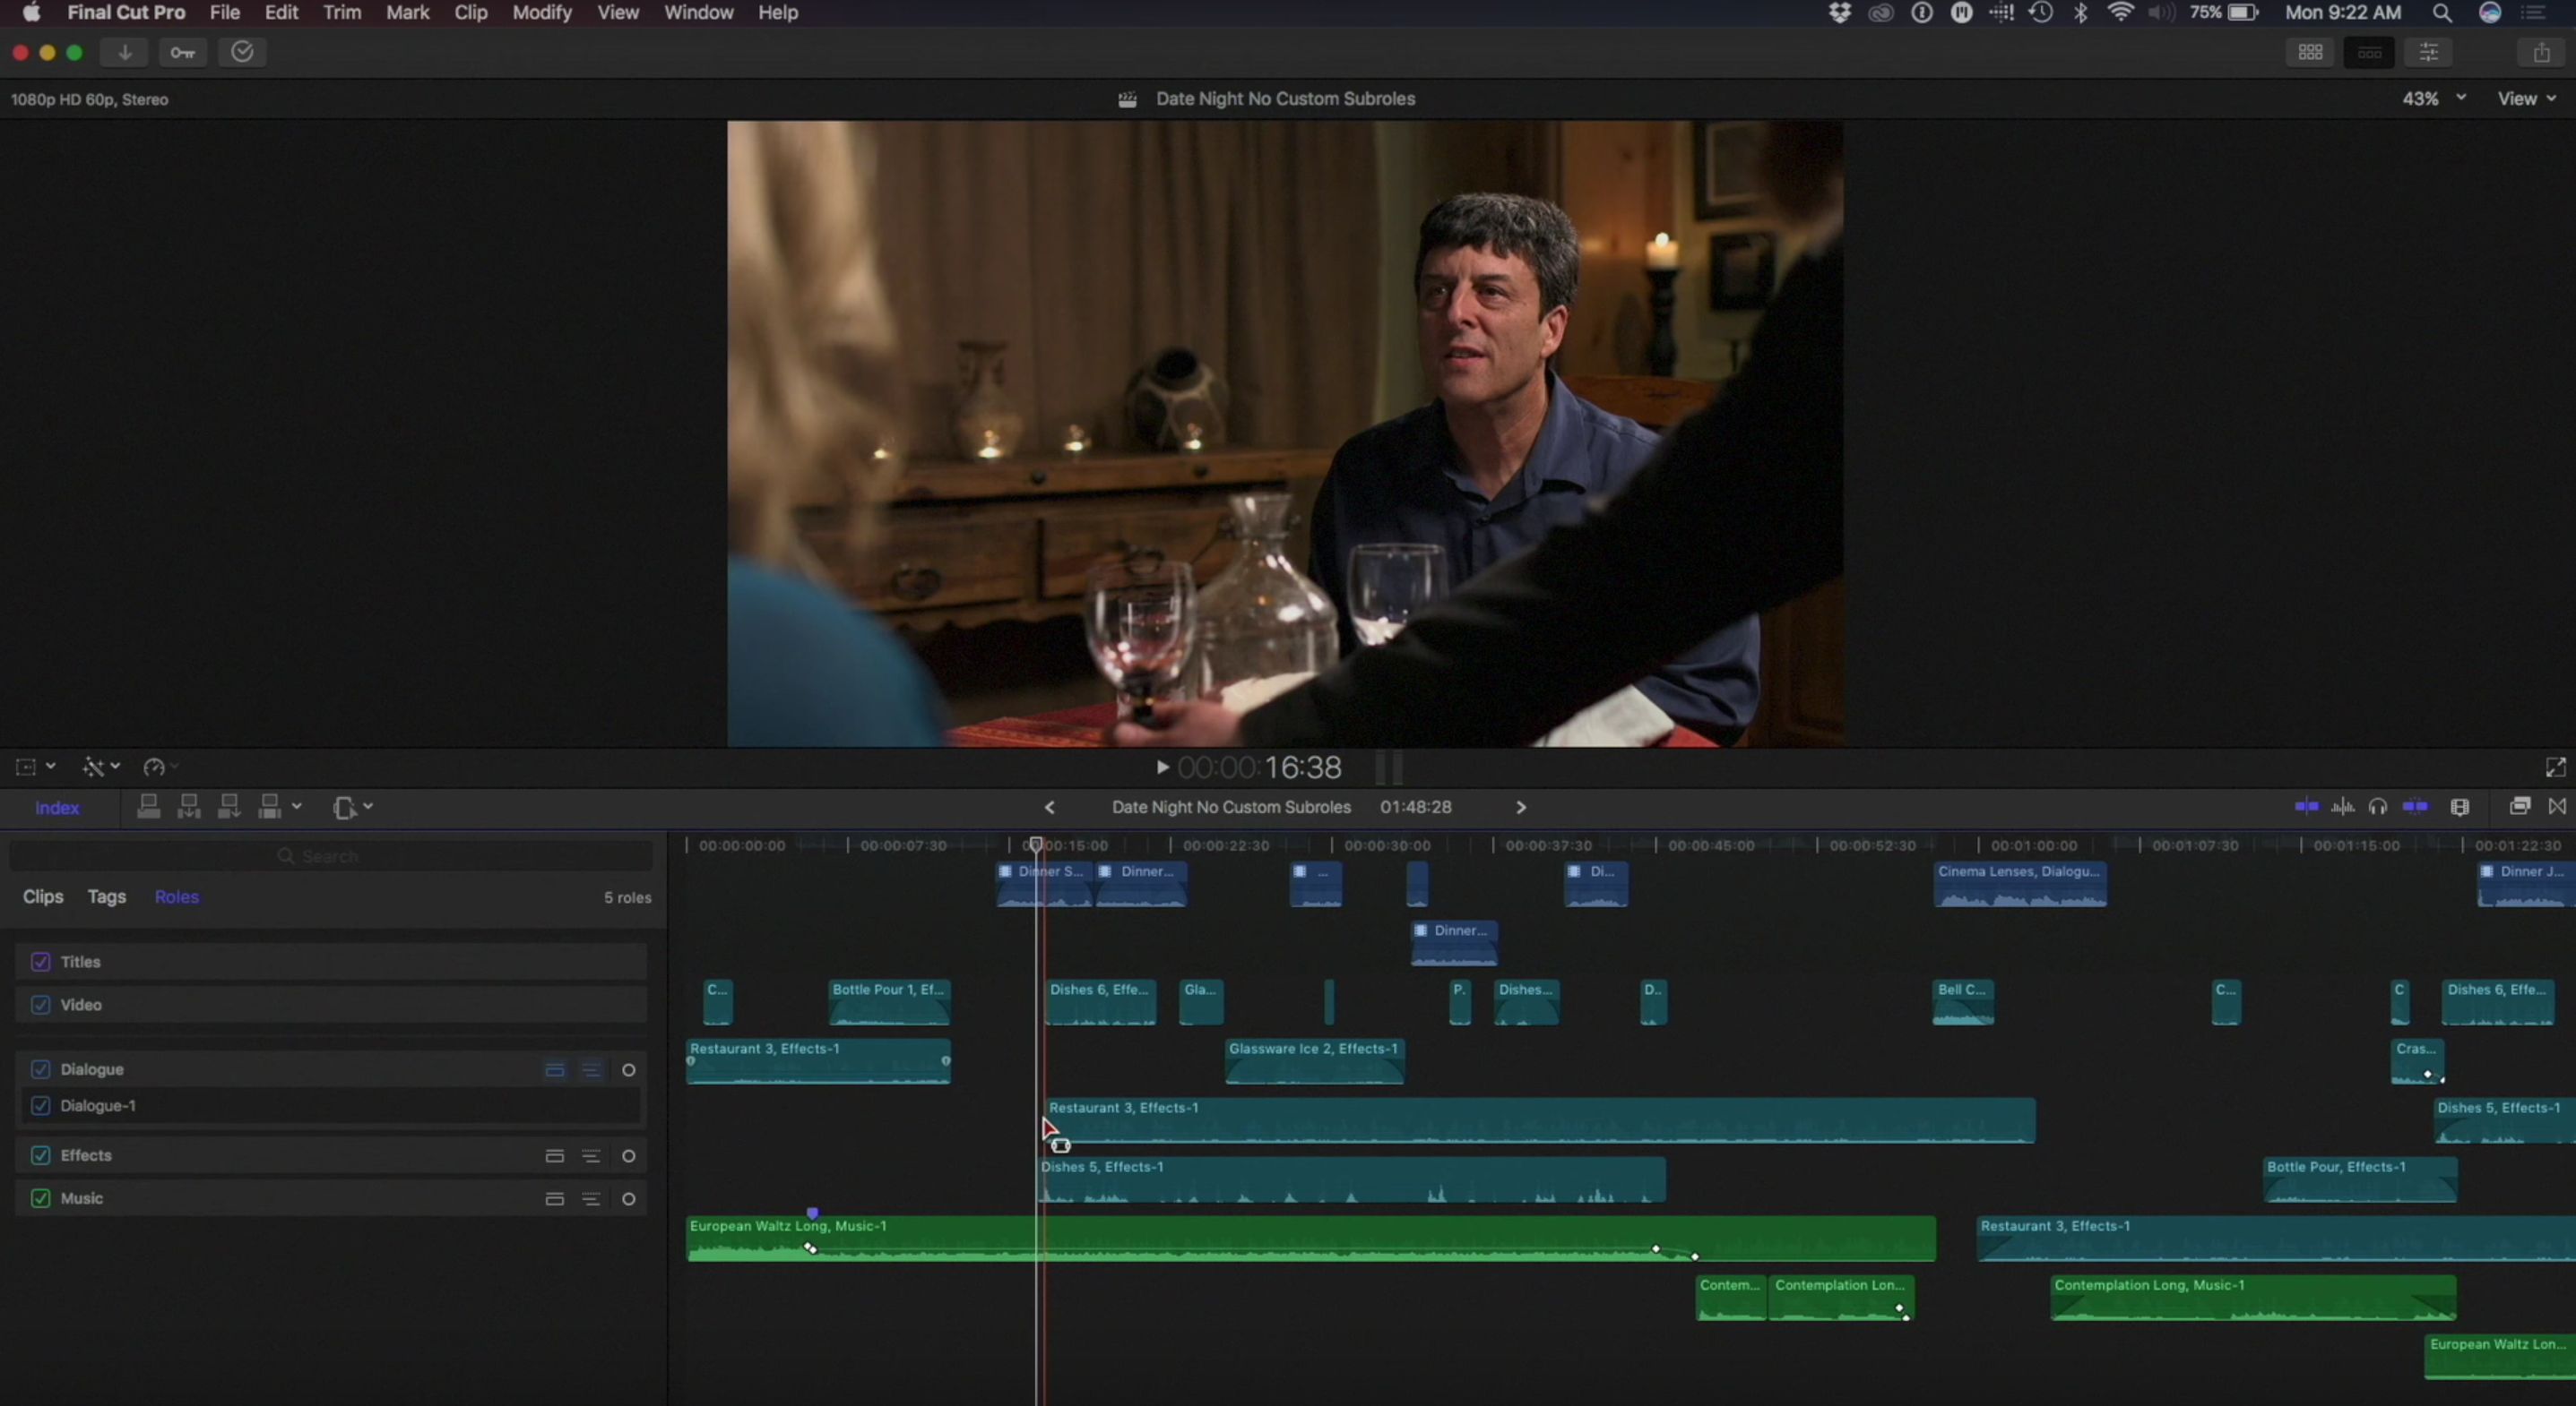Uncheck the Video role checkbox
Screen dimensions: 2576x1406
[x=40, y=1004]
